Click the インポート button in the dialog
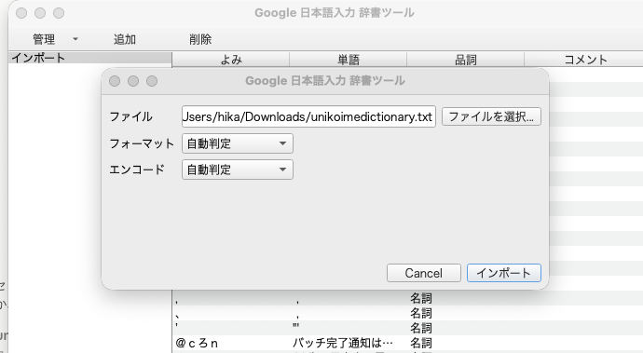 click(504, 273)
